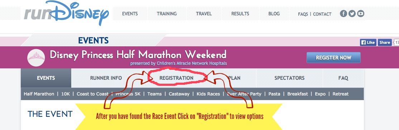Go to the Blog page

pos(274,14)
